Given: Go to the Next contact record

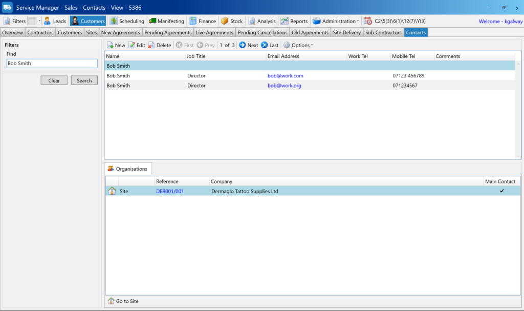Looking at the screenshot, I should click(x=248, y=45).
